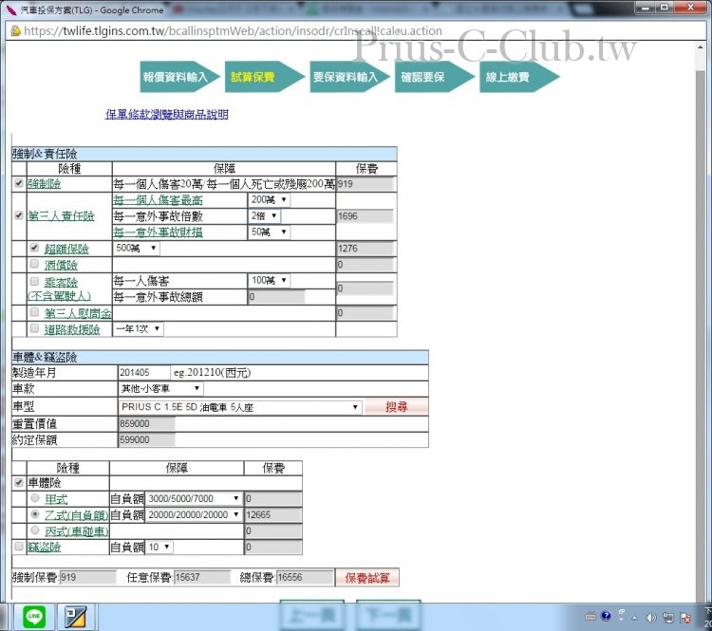Image resolution: width=712 pixels, height=631 pixels.
Task: Open the 每一個人傷害最高 200萬 dropdown
Action: tap(269, 200)
